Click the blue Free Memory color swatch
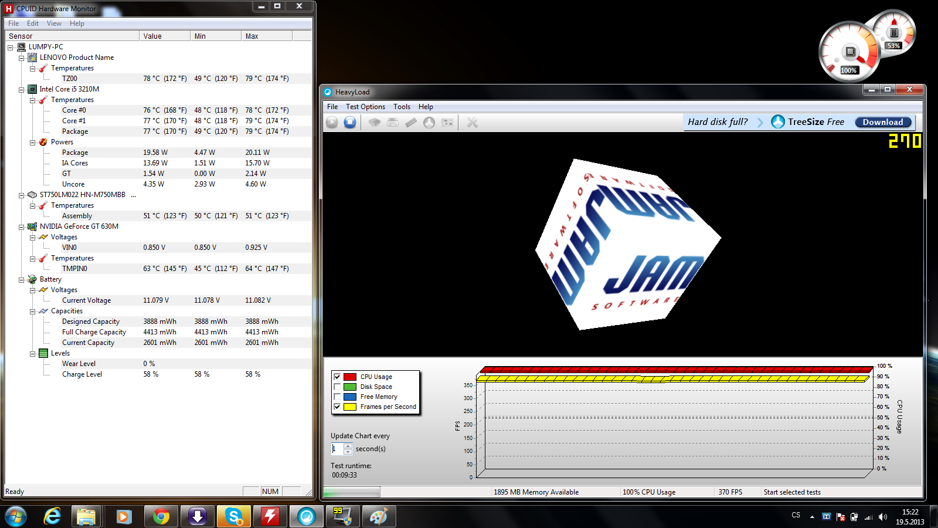This screenshot has height=528, width=938. pyautogui.click(x=350, y=397)
